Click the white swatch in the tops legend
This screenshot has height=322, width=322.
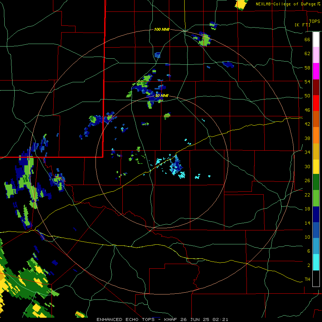[316, 39]
